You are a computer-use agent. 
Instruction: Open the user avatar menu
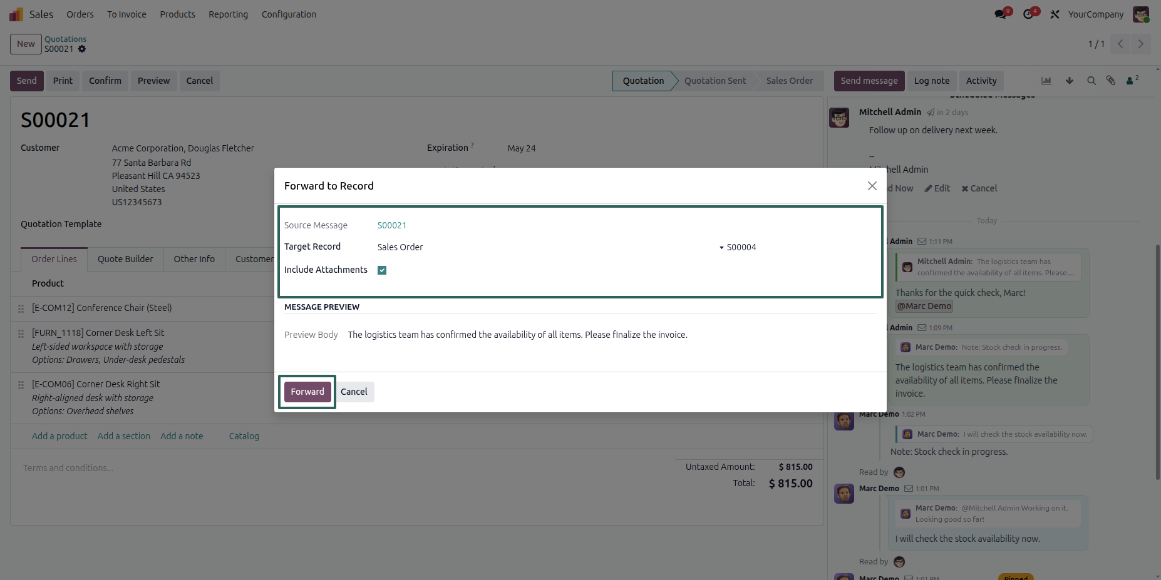coord(1141,14)
